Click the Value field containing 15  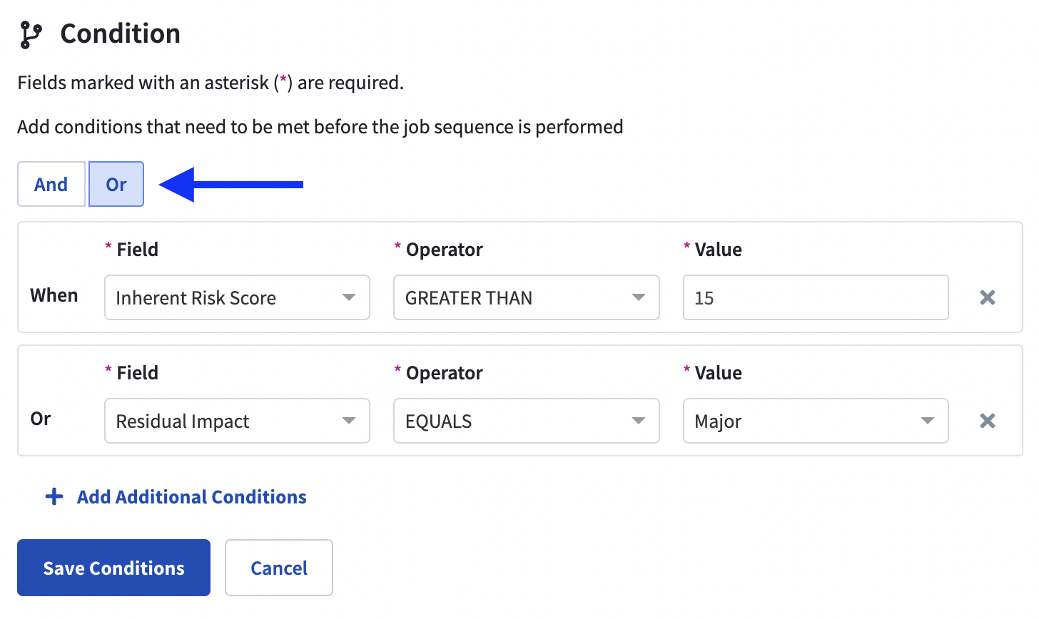tap(815, 297)
